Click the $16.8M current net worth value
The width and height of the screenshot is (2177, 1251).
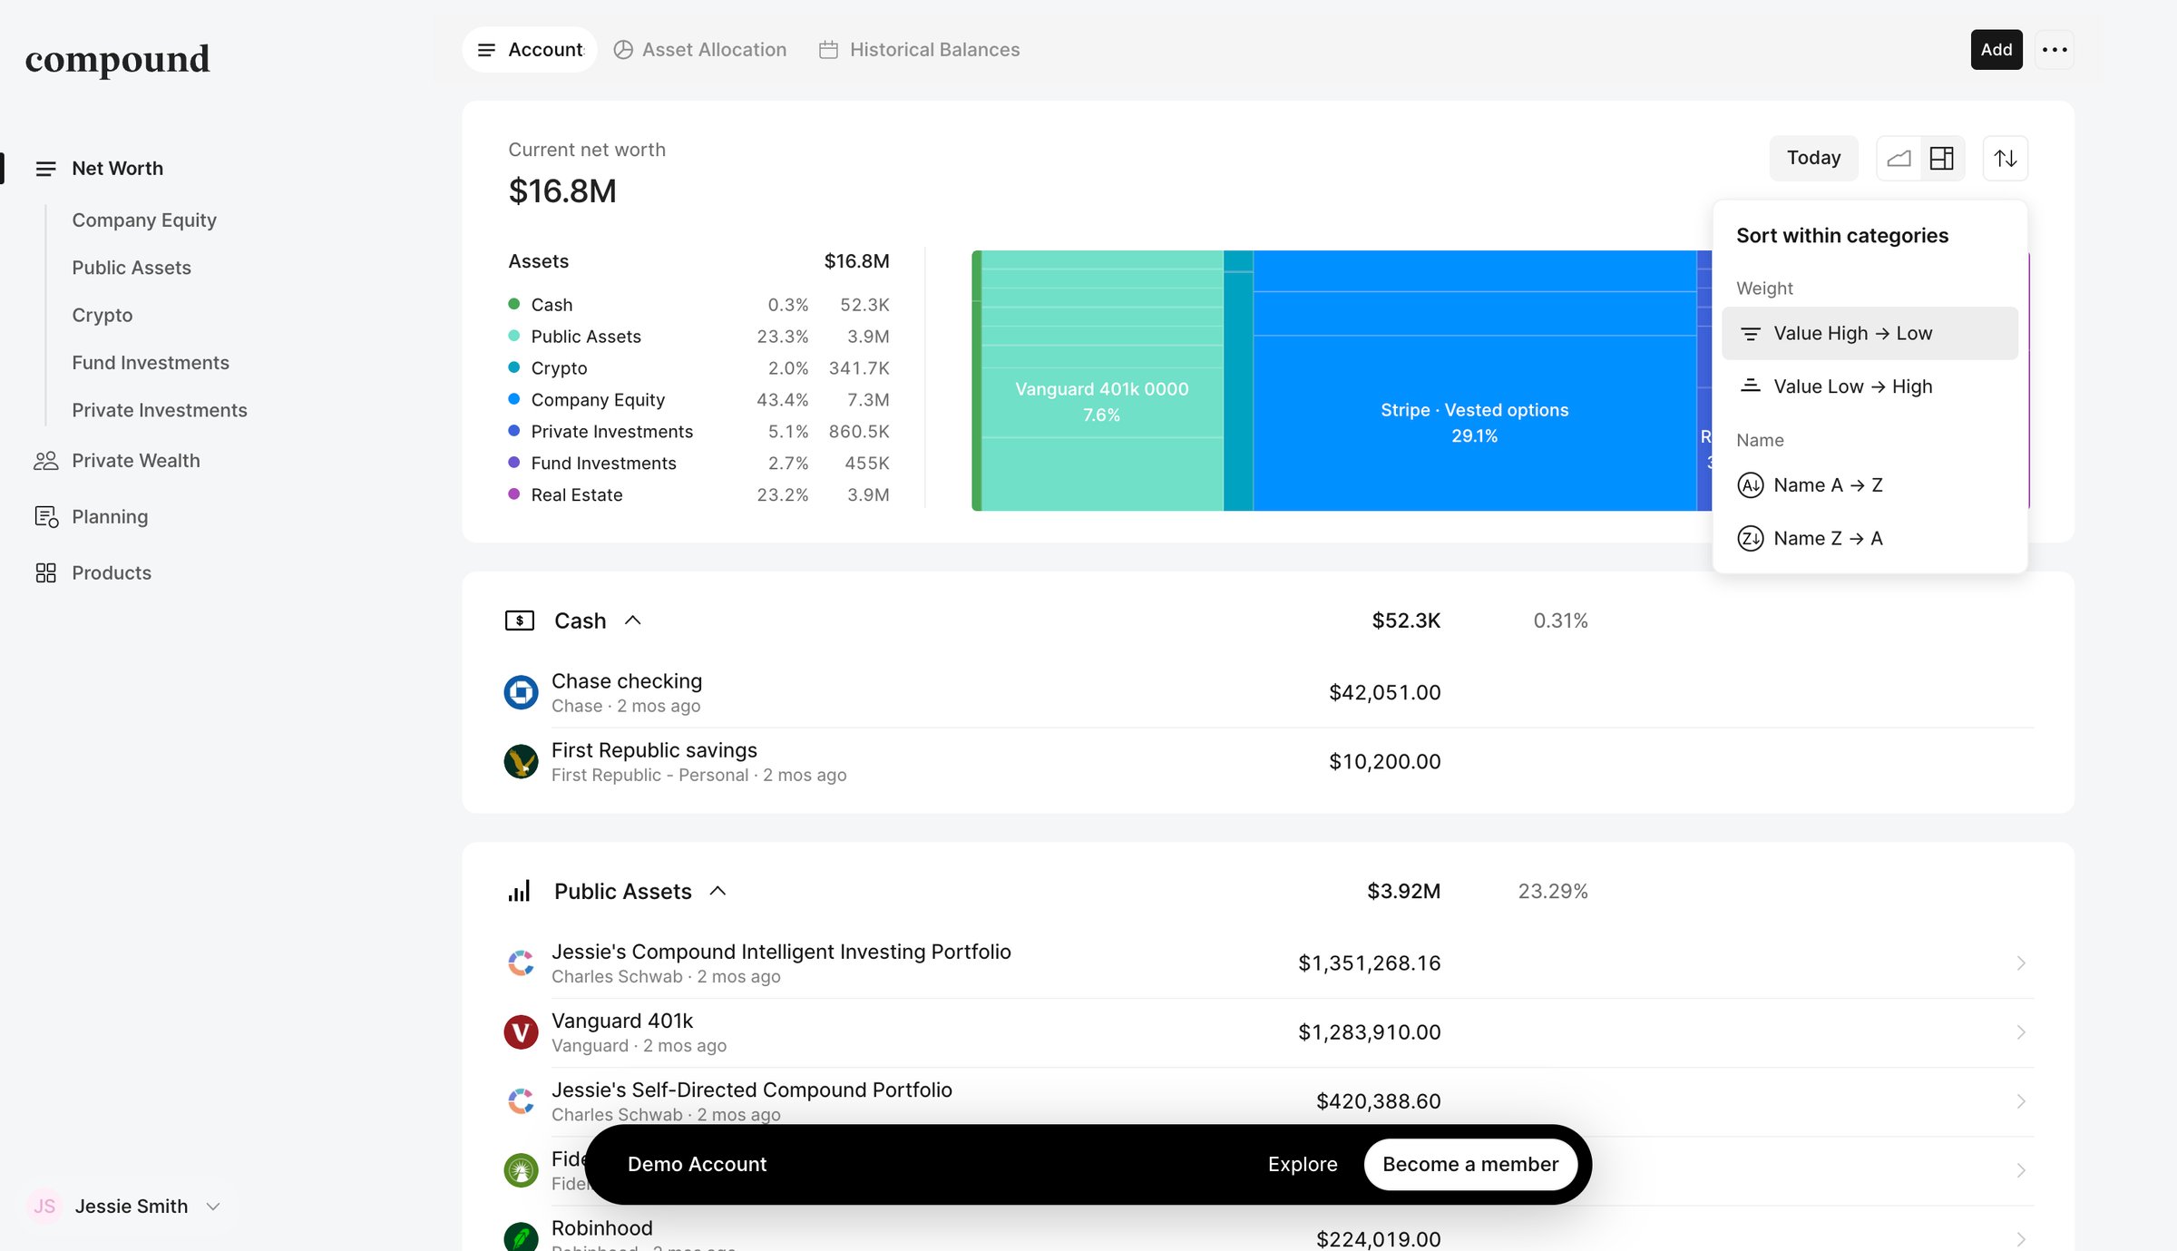(x=562, y=191)
